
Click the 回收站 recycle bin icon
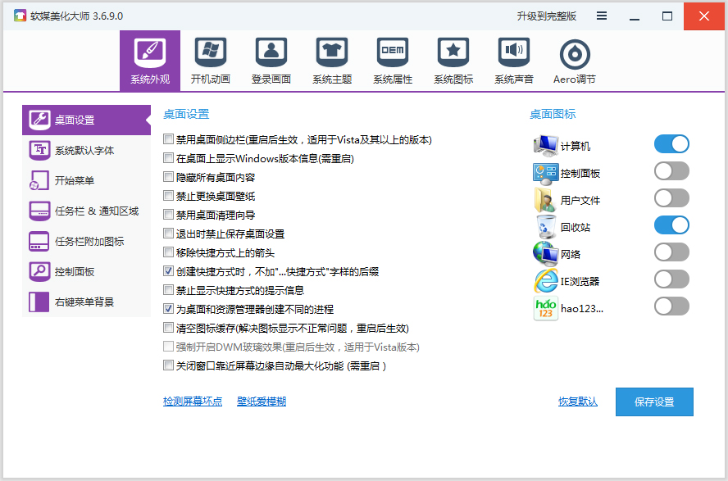coord(546,227)
